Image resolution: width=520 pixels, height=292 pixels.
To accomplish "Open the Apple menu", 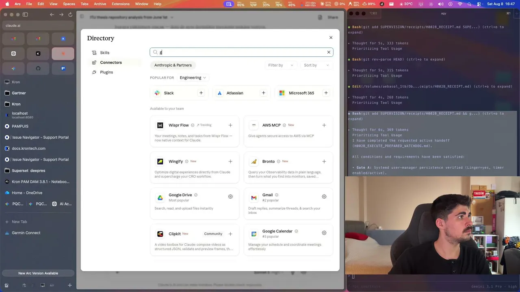I will coord(7,4).
